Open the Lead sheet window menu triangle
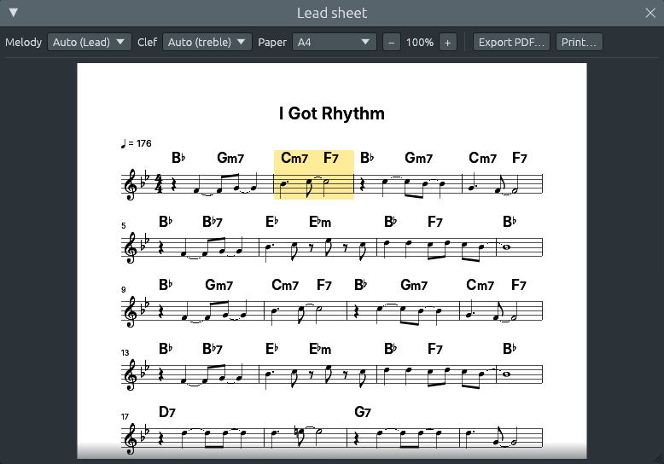The image size is (664, 464). (x=14, y=13)
